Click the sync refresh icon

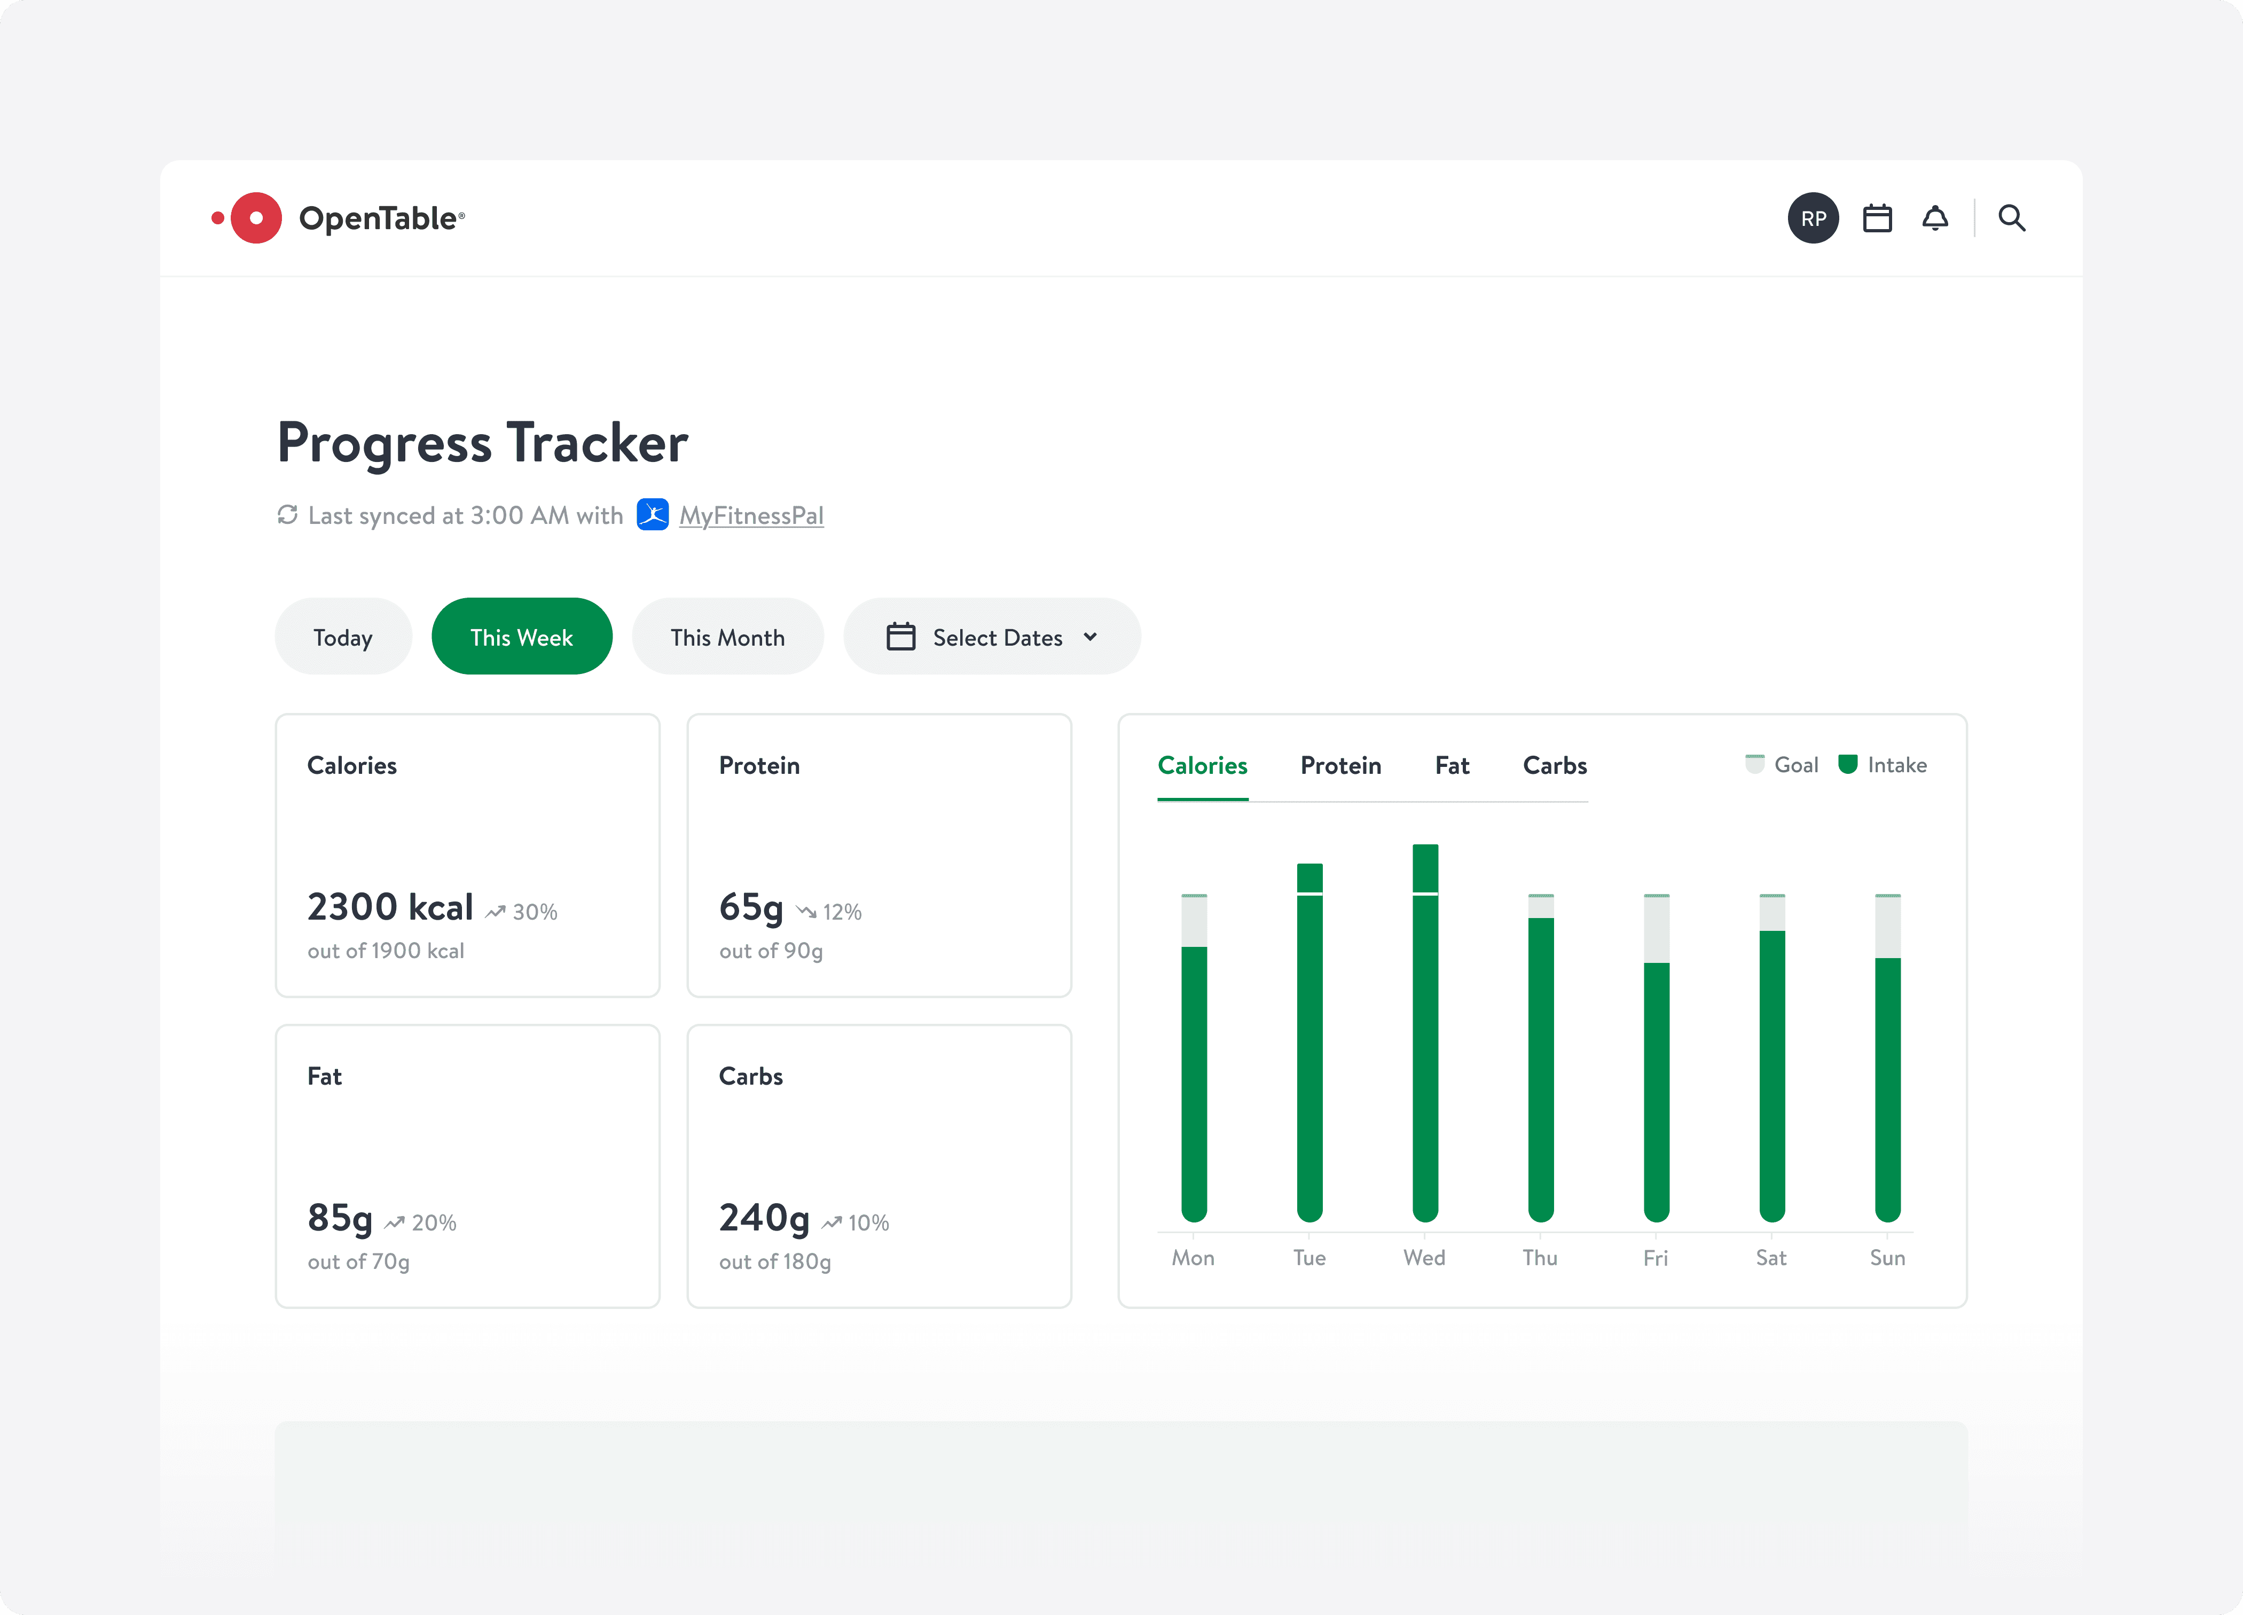(x=287, y=514)
